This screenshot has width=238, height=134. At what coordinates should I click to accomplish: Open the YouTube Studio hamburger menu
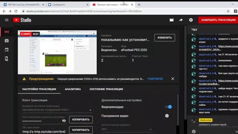coord(7,20)
